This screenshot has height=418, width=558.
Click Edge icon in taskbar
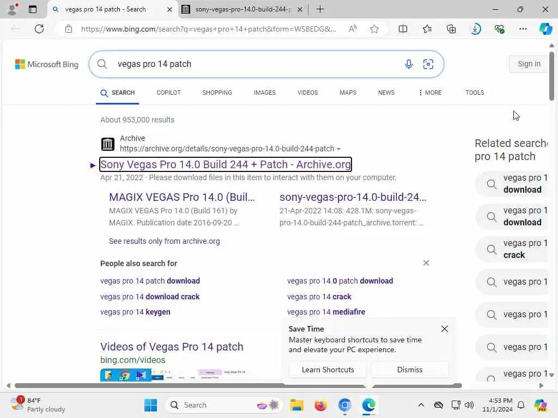[x=368, y=405]
